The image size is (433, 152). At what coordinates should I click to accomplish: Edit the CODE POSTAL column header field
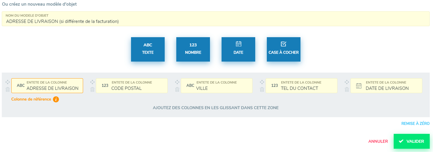tap(132, 86)
